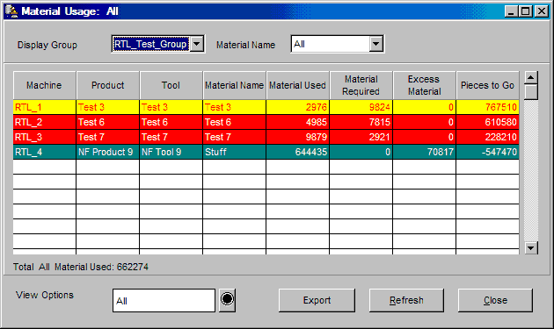Click the NF Tool 9 cell

point(171,152)
